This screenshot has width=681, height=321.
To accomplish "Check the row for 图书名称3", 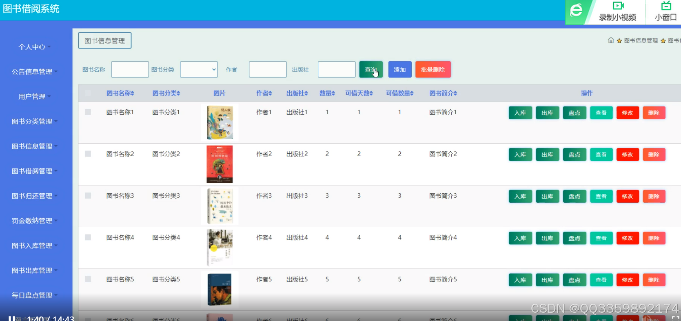I will tap(88, 196).
